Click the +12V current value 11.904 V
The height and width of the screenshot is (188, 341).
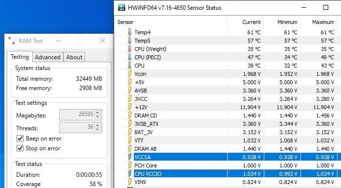point(250,107)
